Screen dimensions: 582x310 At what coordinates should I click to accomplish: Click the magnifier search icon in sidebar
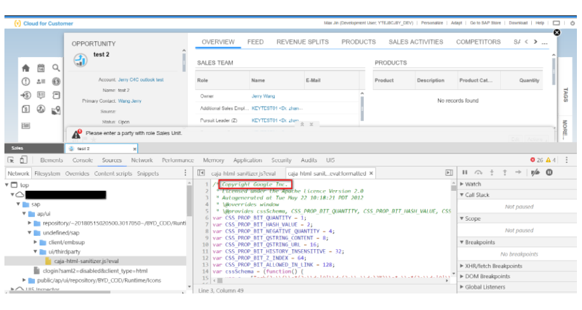(56, 68)
